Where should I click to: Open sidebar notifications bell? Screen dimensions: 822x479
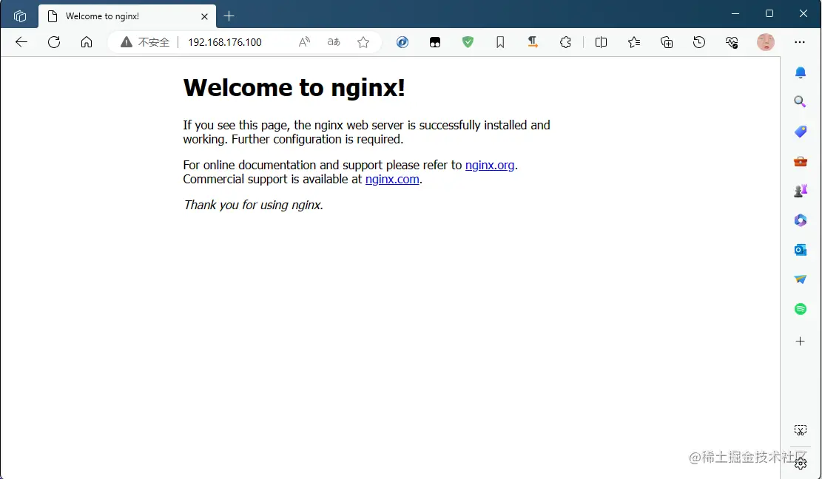pyautogui.click(x=800, y=72)
